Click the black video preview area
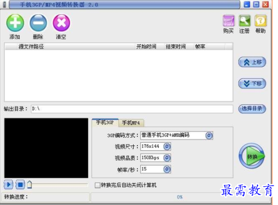 click(x=46, y=148)
